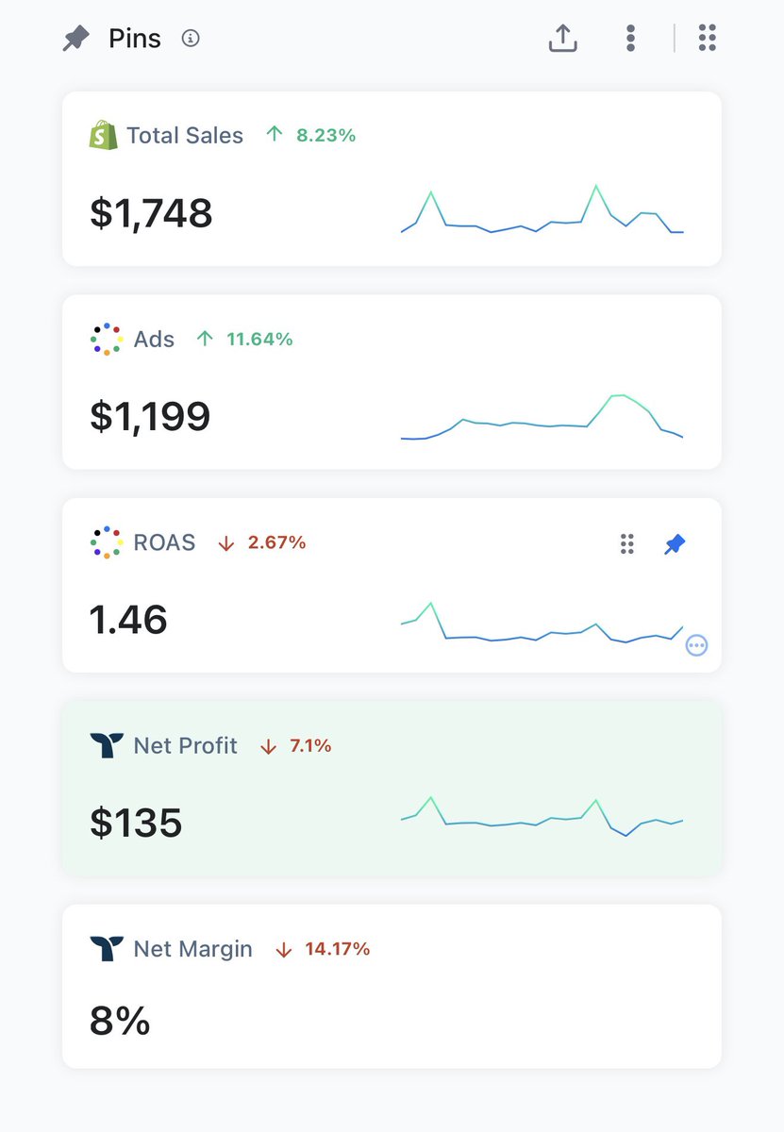The height and width of the screenshot is (1132, 784).
Task: Click the six-dot grid layout icon
Action: pyautogui.click(x=707, y=39)
